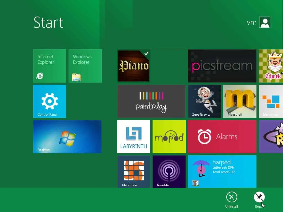
Task: Deselect the checkmark on Piano tile
Action: pos(146,53)
